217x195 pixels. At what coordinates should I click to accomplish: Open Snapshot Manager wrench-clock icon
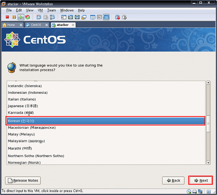point(52,17)
